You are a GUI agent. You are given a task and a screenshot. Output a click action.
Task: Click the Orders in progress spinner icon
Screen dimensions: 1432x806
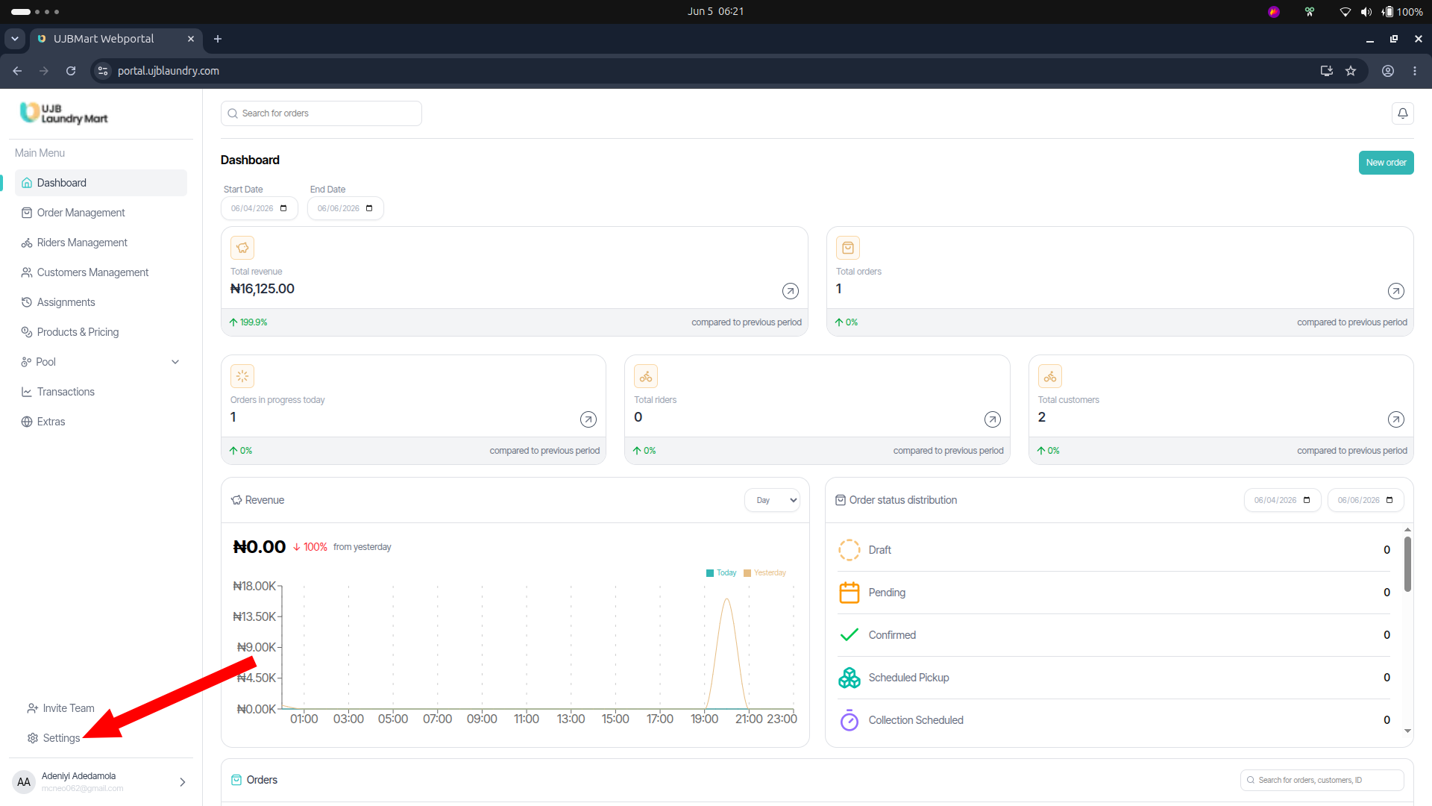coord(242,376)
